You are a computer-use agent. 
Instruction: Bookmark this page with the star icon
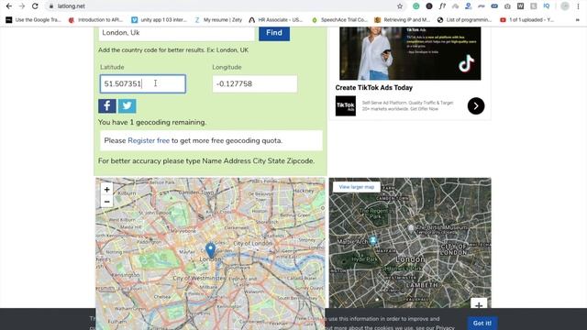tap(400, 6)
